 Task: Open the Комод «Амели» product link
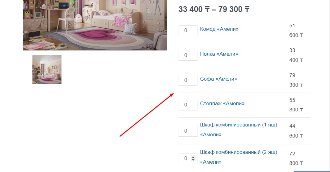pyautogui.click(x=219, y=29)
